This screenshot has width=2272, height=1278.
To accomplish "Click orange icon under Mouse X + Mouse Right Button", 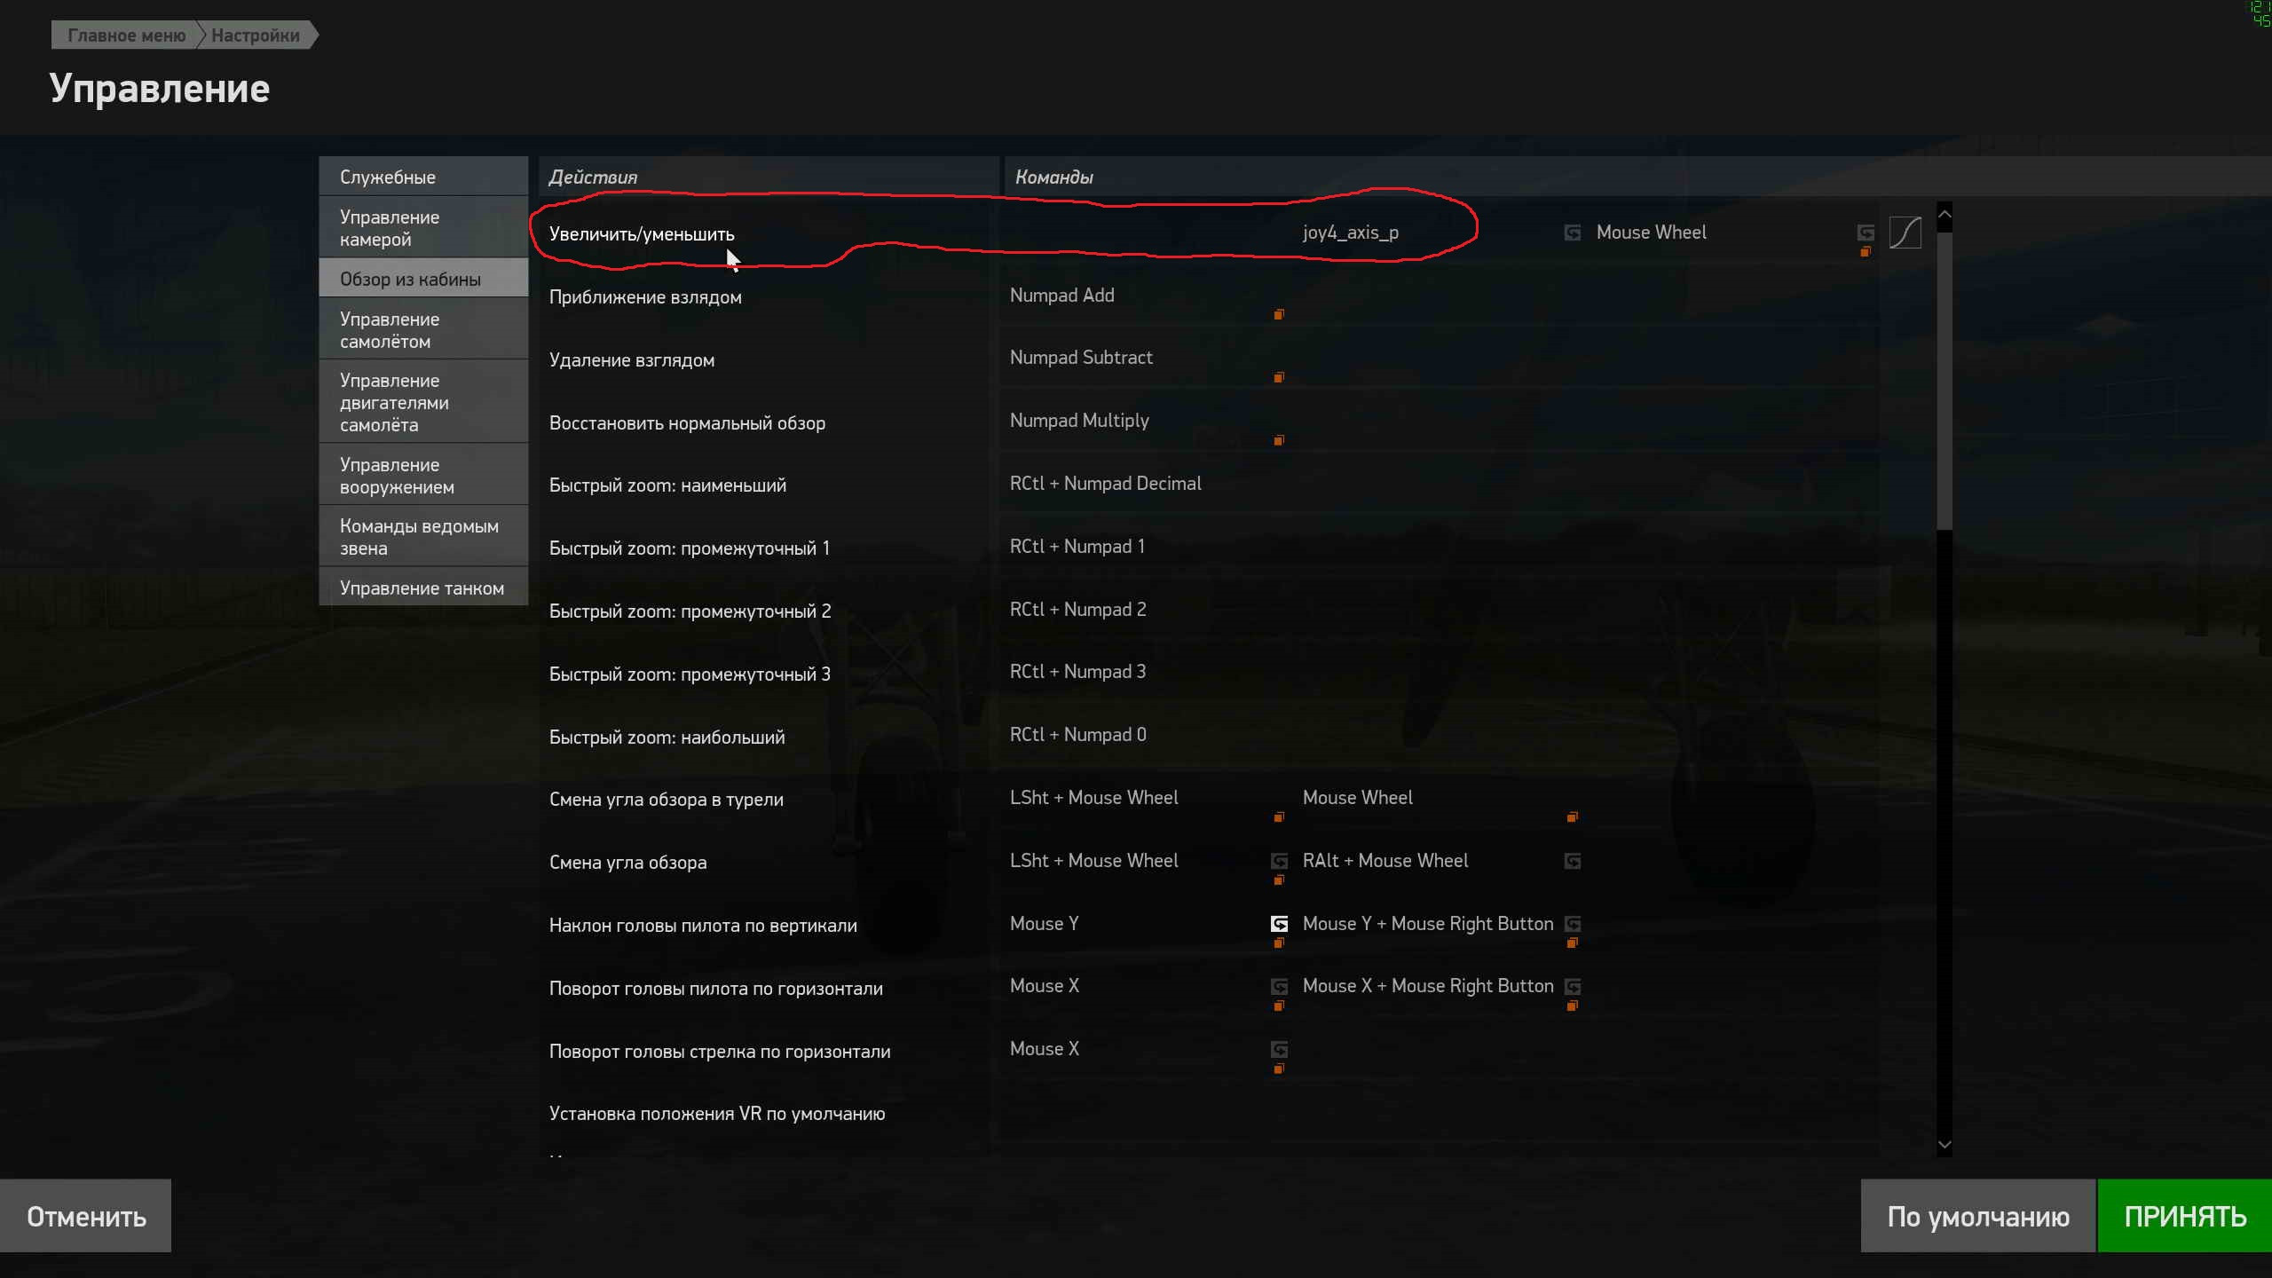I will point(1572,1006).
